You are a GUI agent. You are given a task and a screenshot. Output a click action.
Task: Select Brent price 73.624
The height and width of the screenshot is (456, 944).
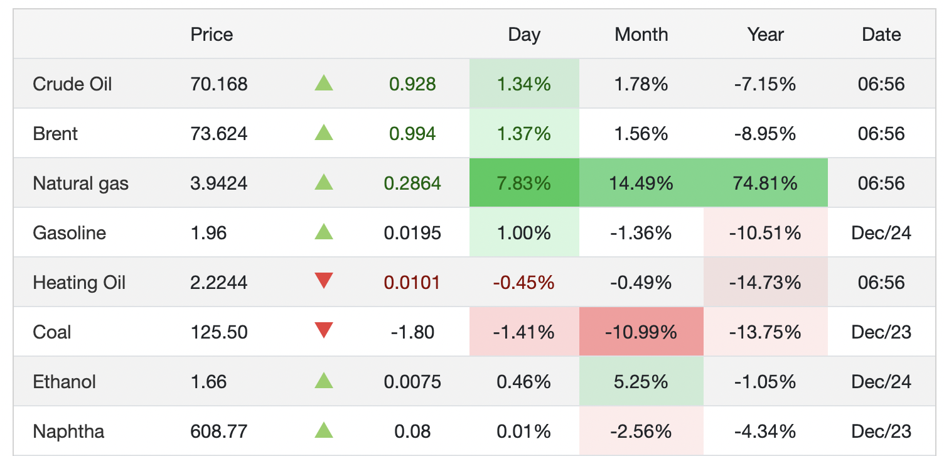point(219,133)
